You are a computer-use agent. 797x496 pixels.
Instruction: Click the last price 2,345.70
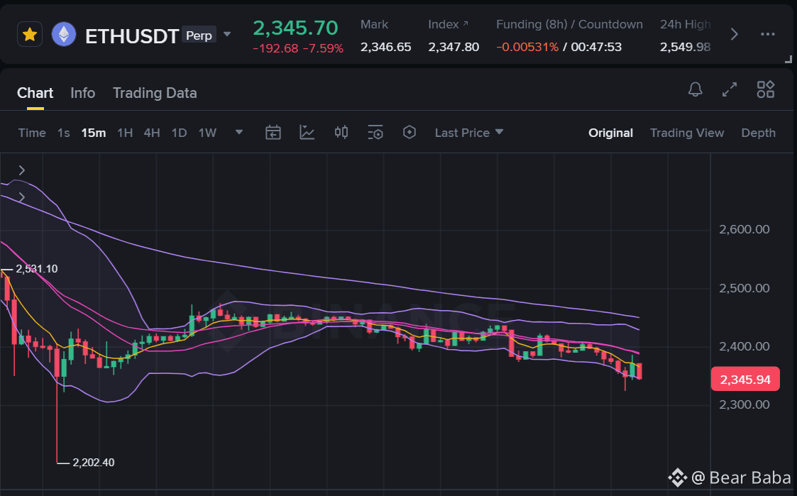(295, 28)
